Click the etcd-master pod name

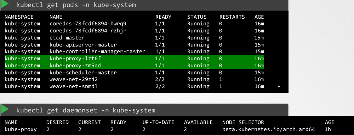[67, 38]
